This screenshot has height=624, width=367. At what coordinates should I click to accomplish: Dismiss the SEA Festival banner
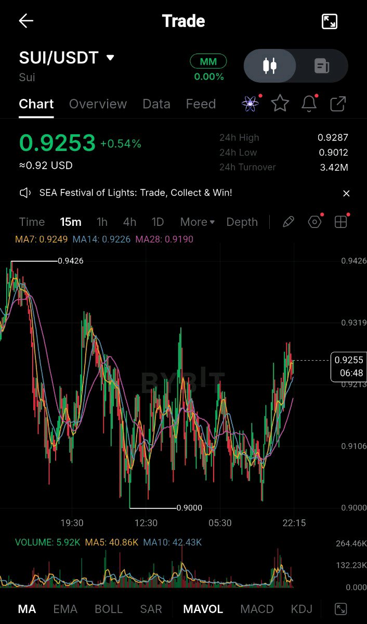pyautogui.click(x=346, y=194)
